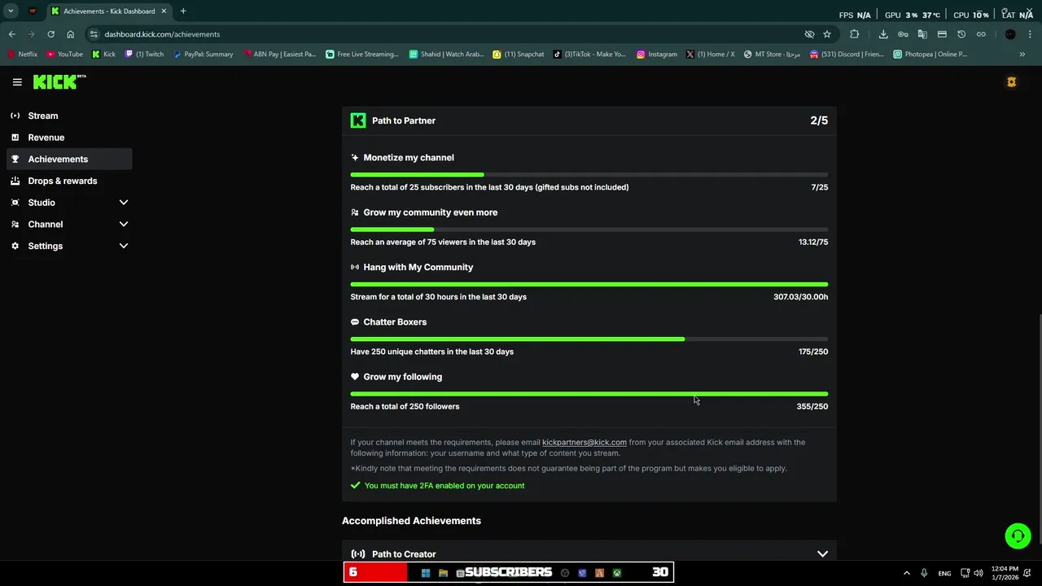Image resolution: width=1042 pixels, height=586 pixels.
Task: Open the Instagram bookmark
Action: coord(657,55)
